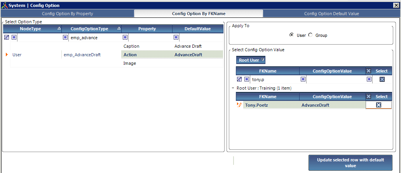Click the clear-filter icon beside tony.p
Viewport: 401px width, 173px height.
[239, 80]
